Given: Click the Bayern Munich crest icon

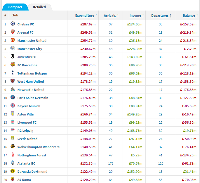Looking at the screenshot, I should [13, 105].
